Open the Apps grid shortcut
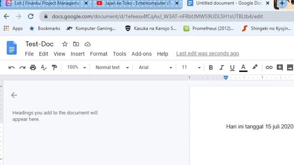The width and height of the screenshot is (294, 165). click(x=13, y=28)
